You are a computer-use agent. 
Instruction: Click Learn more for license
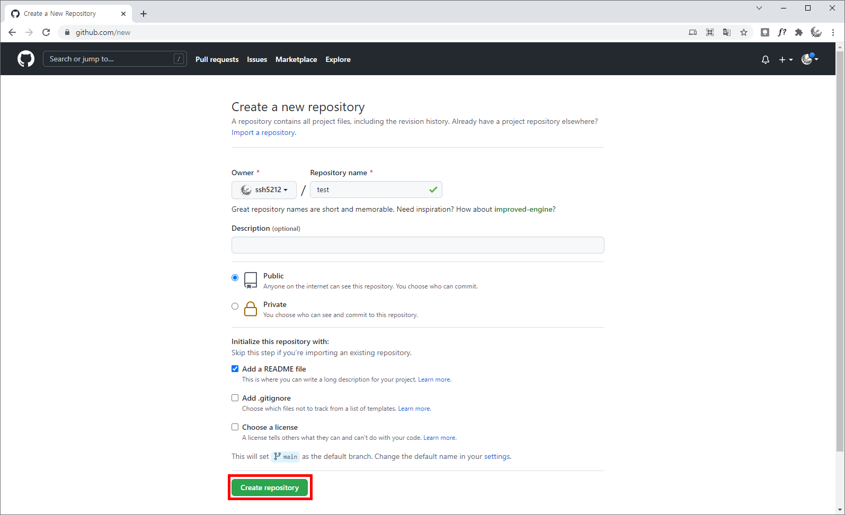coord(439,438)
